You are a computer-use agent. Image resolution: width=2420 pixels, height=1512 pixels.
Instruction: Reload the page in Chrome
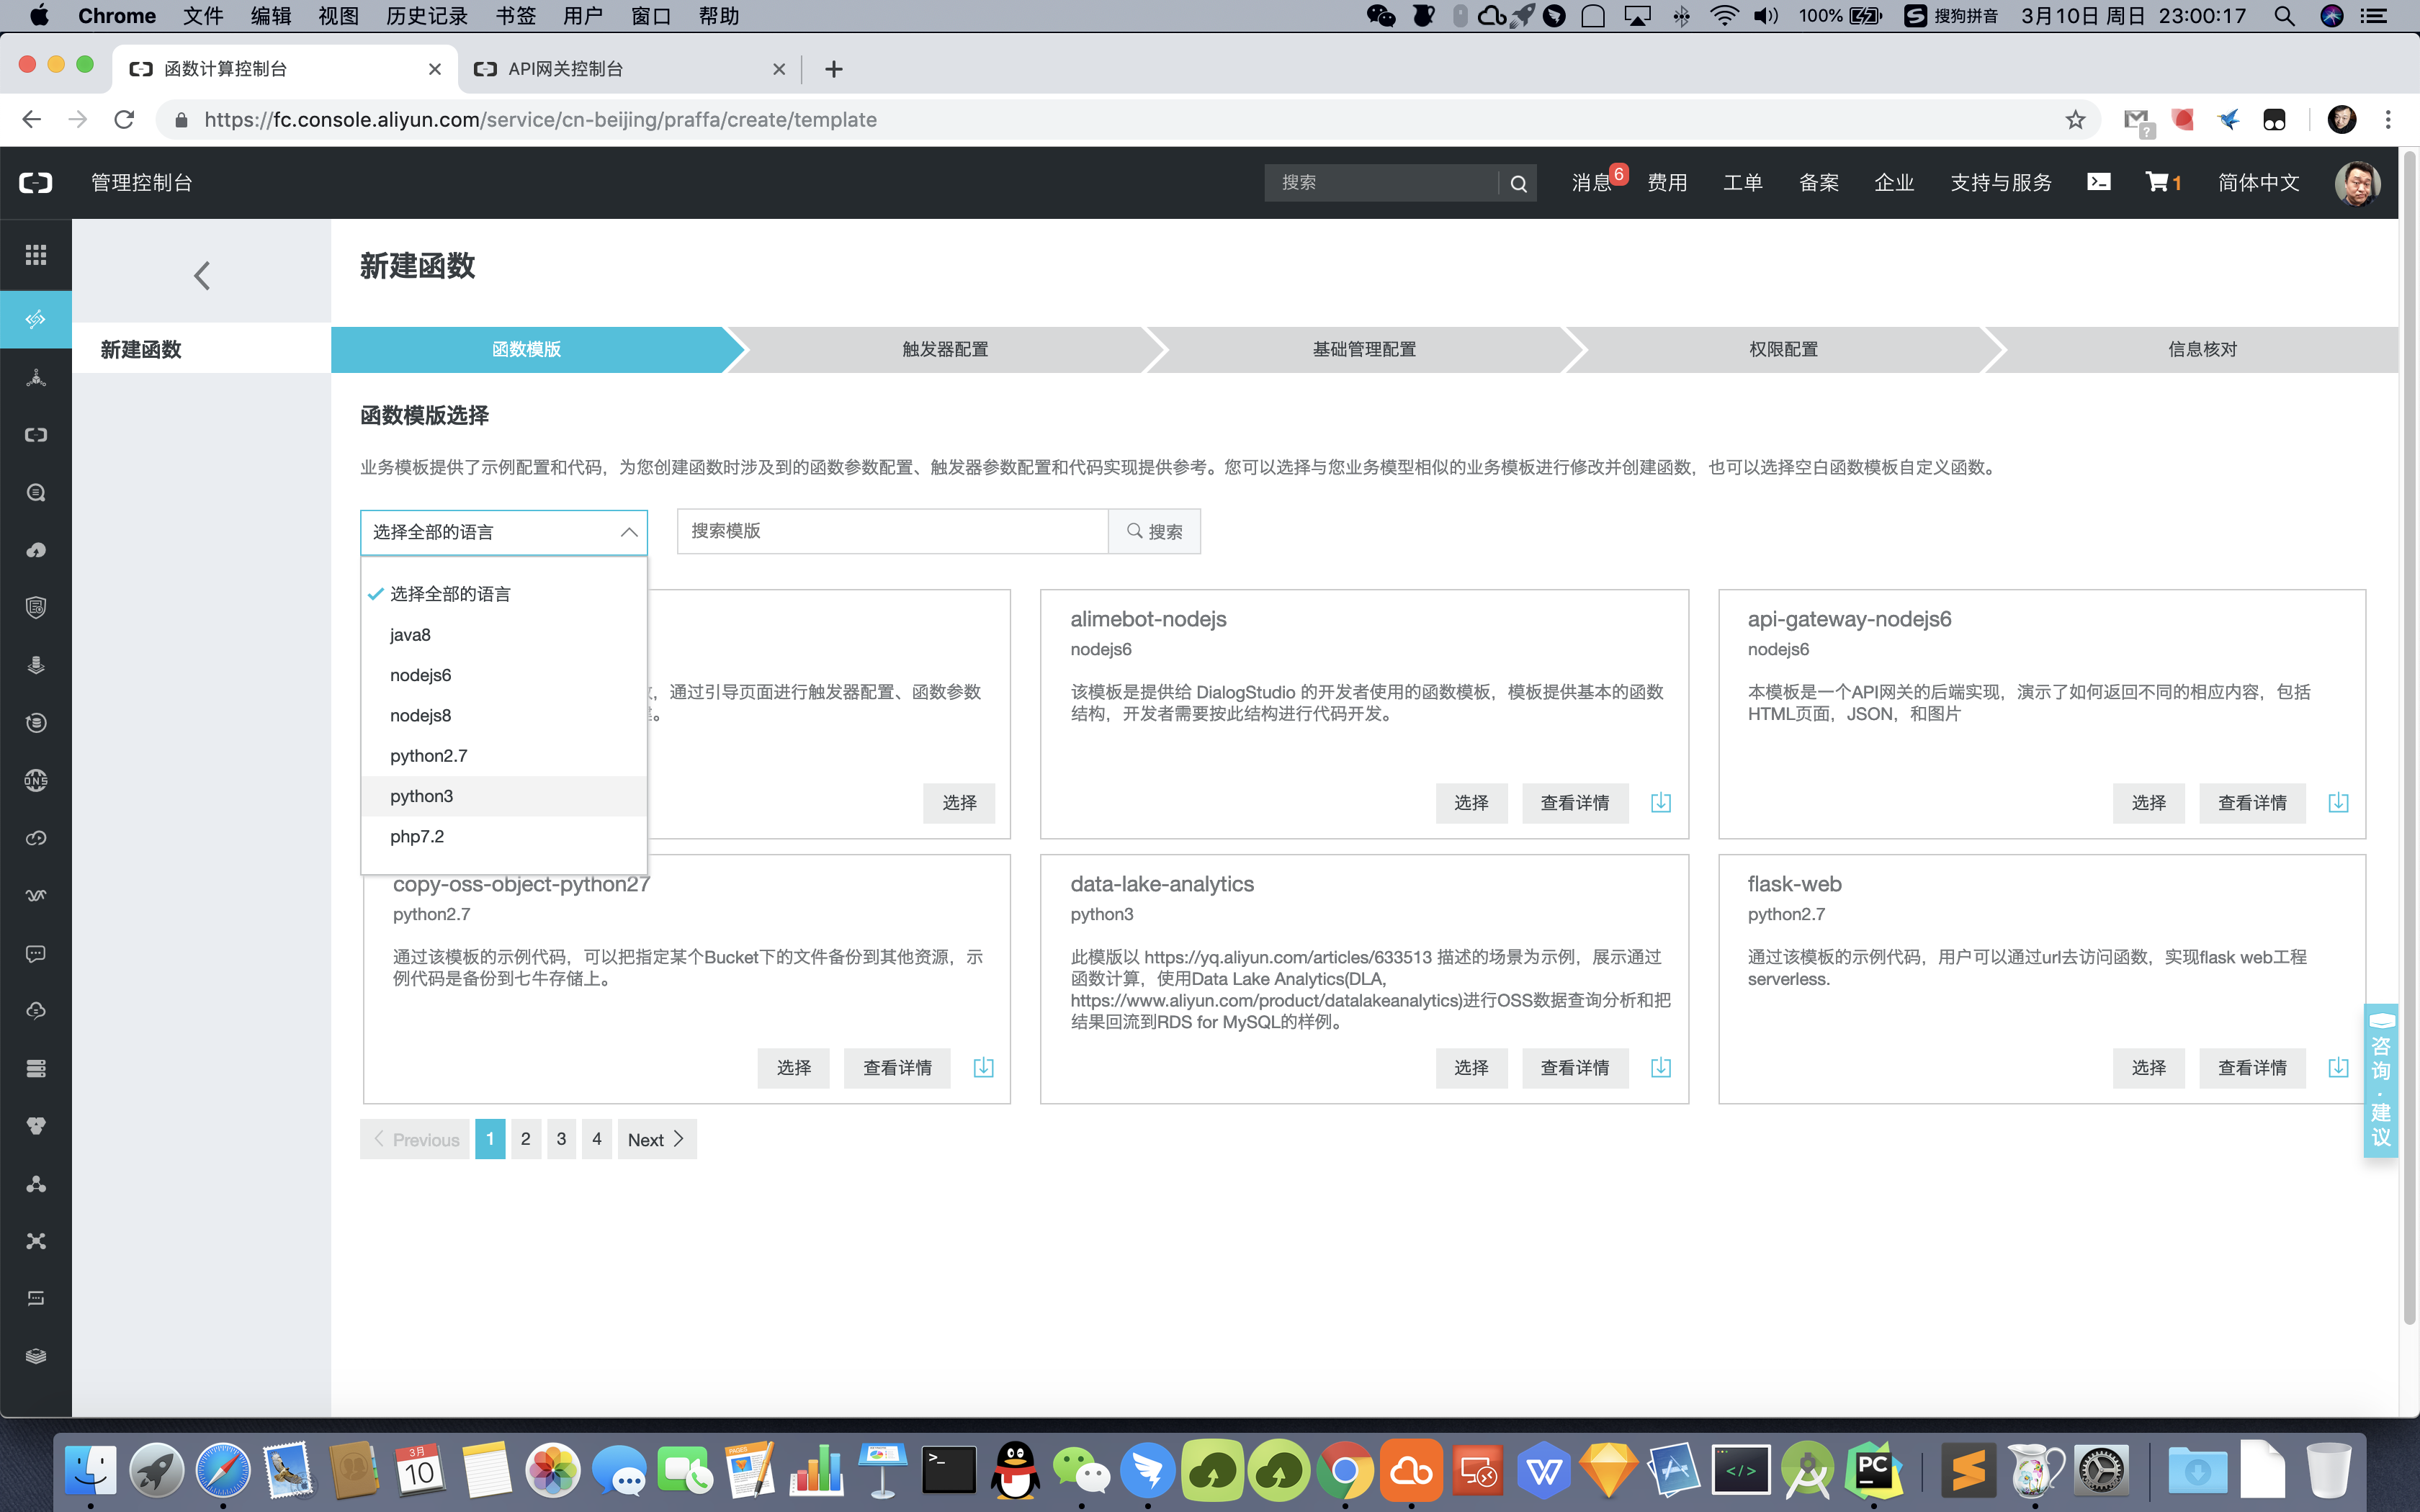pos(124,120)
